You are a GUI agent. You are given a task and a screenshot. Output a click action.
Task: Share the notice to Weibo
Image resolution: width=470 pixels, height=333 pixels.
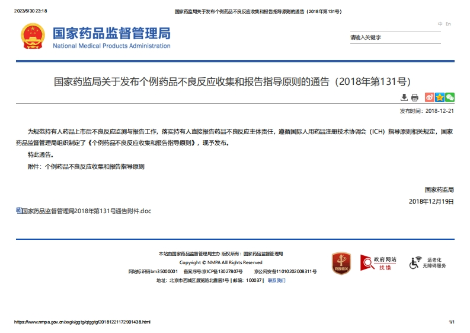click(430, 97)
